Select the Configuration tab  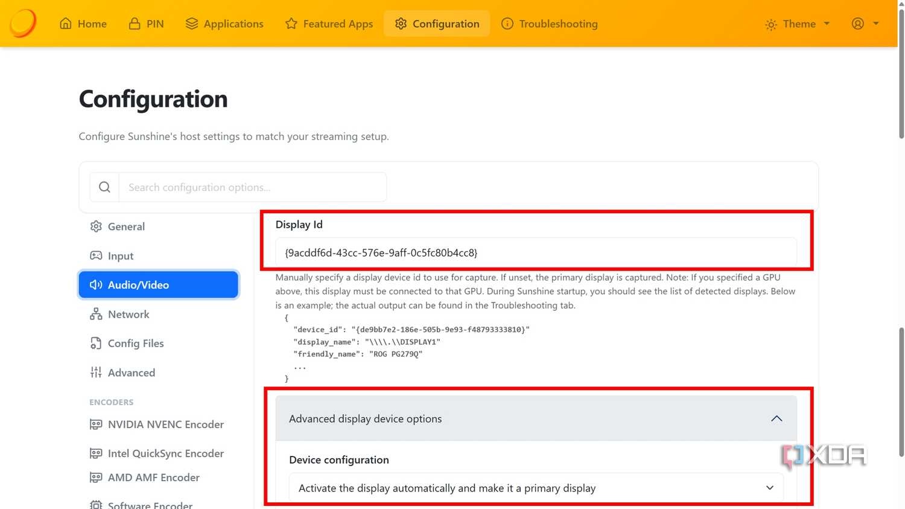point(437,24)
